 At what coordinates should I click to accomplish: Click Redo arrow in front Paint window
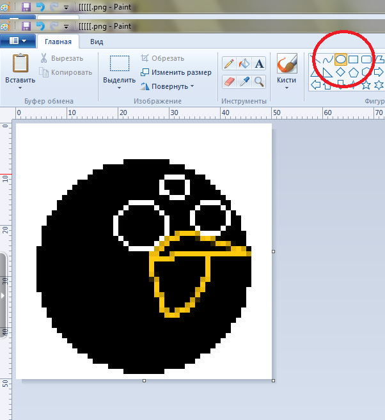(x=54, y=26)
